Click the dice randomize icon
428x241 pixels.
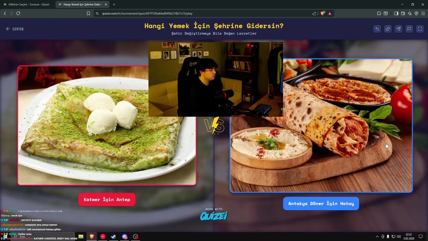(x=388, y=29)
